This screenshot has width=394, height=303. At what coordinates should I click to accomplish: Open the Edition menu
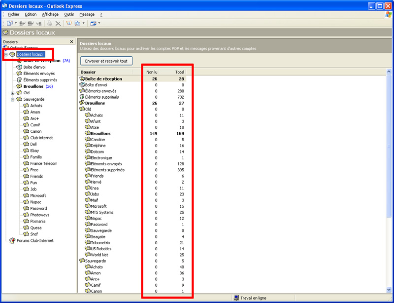point(31,14)
